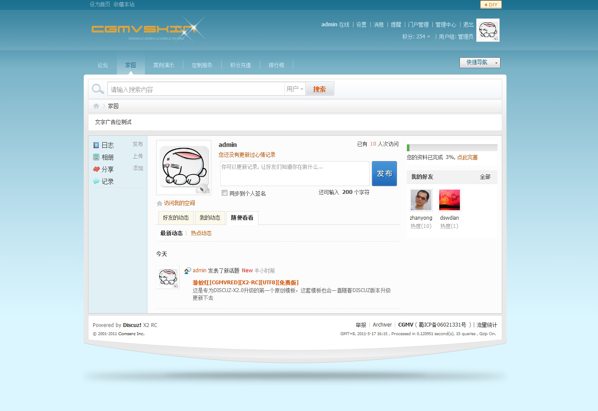Click the Discuz! footer link

coord(132,325)
